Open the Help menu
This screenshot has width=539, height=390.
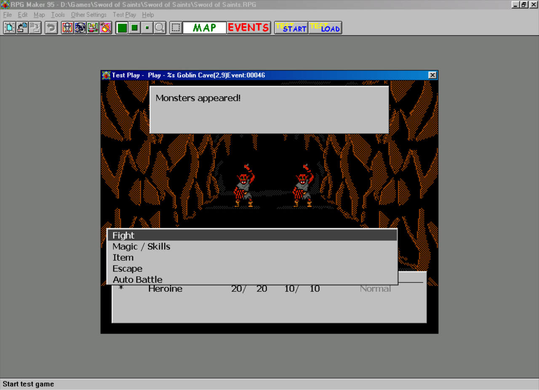pos(148,15)
